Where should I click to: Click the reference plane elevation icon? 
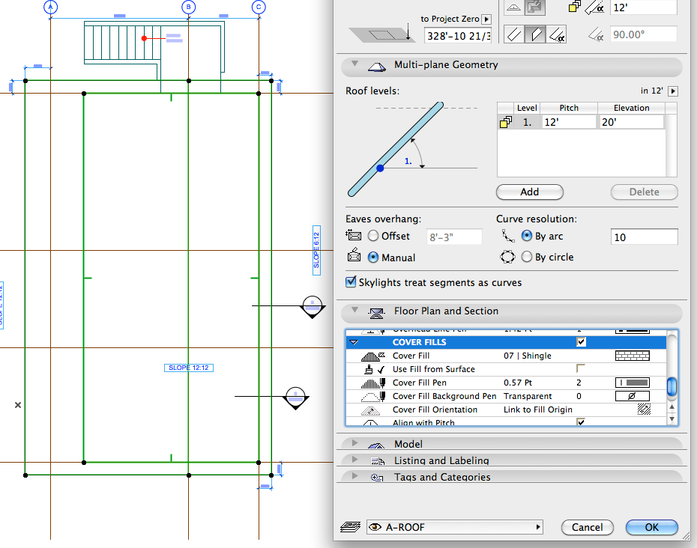381,34
